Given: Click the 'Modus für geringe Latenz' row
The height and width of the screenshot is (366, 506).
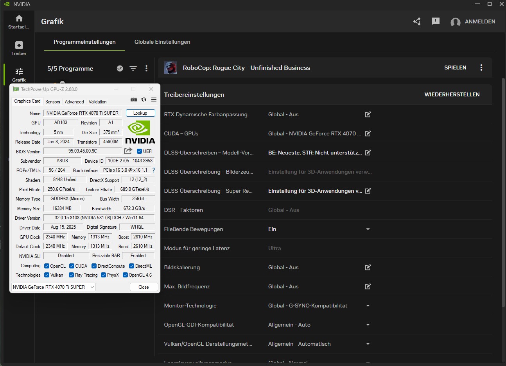Looking at the screenshot, I should [325, 248].
